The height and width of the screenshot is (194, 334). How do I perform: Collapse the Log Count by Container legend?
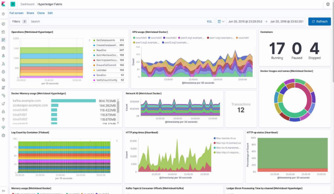tap(117, 141)
